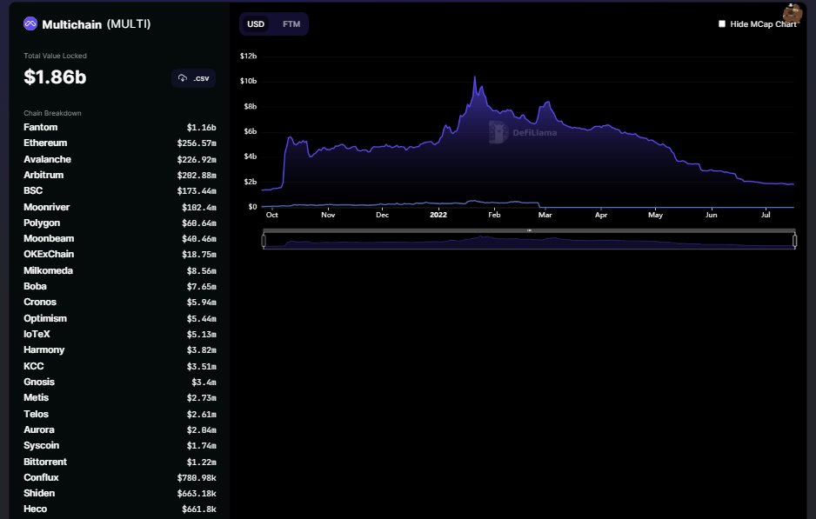Select the Fantom chain row

point(120,128)
